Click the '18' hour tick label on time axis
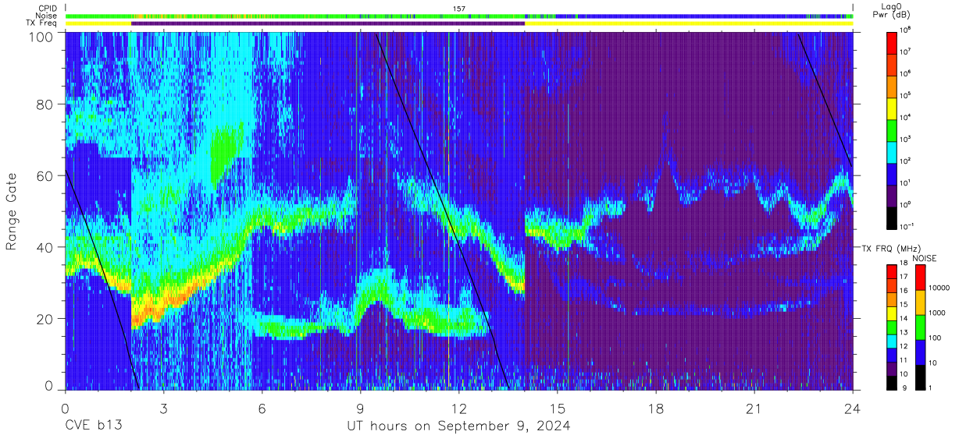Image resolution: width=959 pixels, height=442 pixels. point(656,408)
